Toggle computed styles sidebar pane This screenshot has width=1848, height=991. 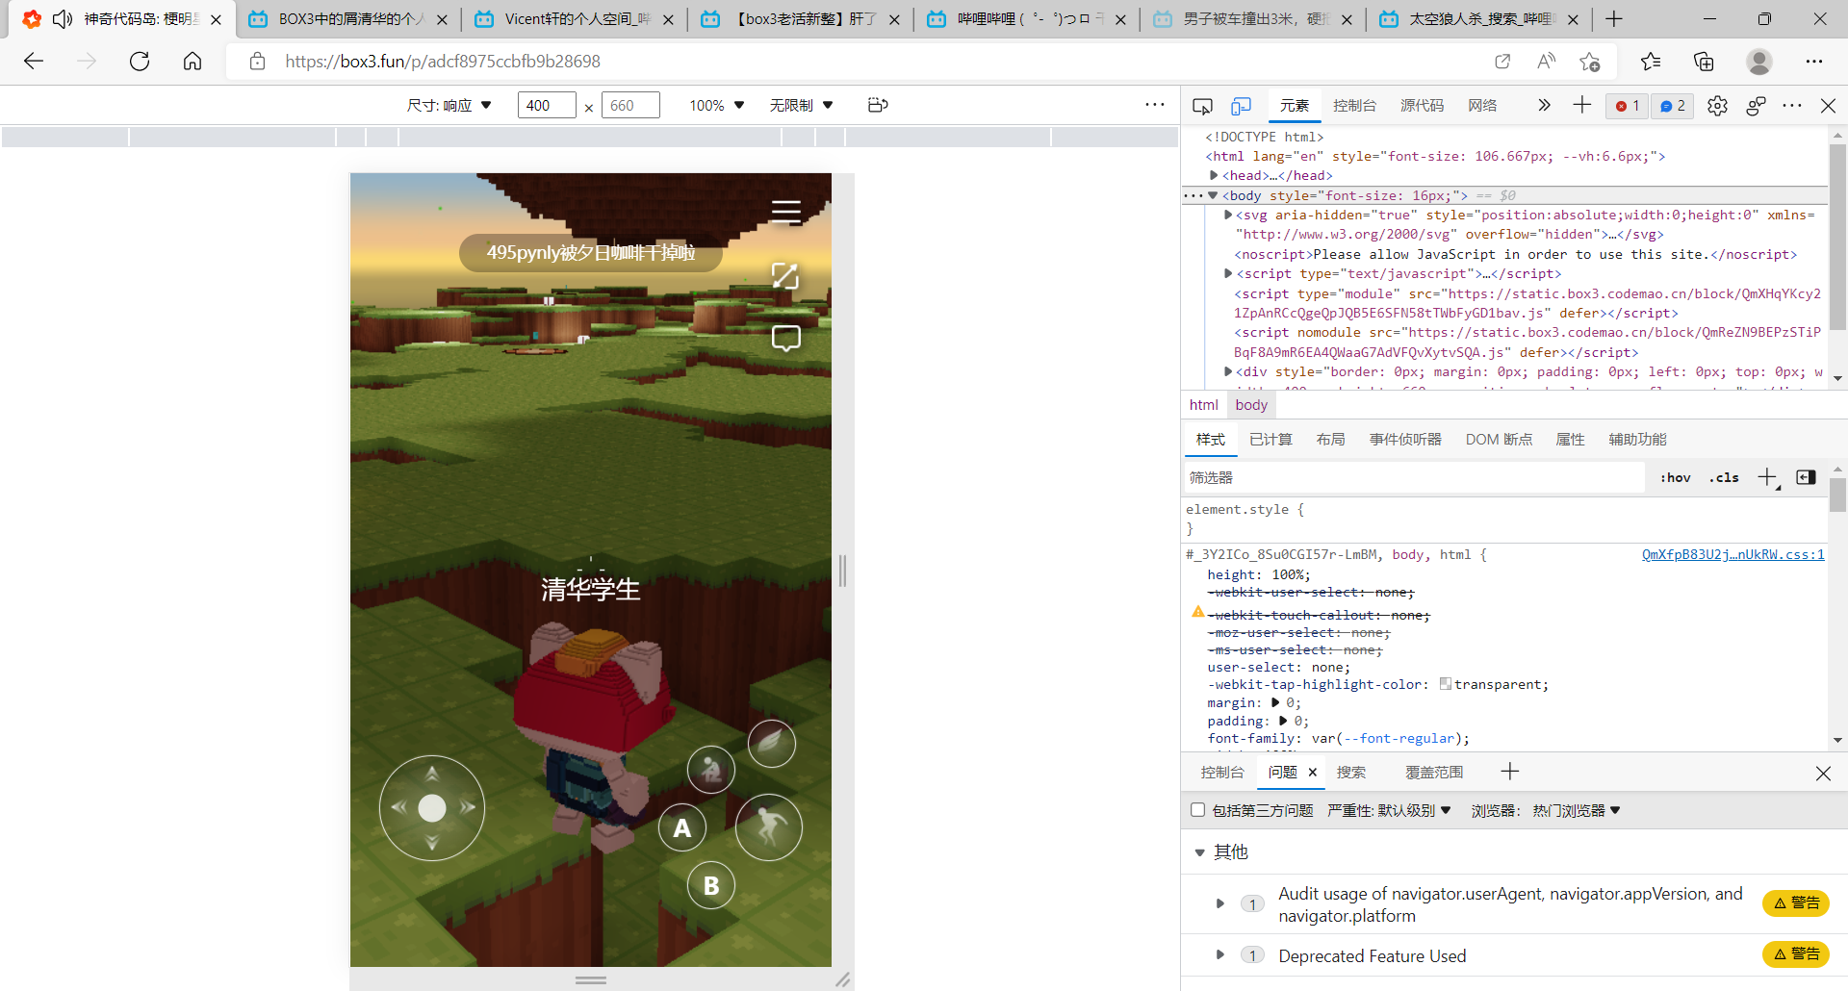1806,477
